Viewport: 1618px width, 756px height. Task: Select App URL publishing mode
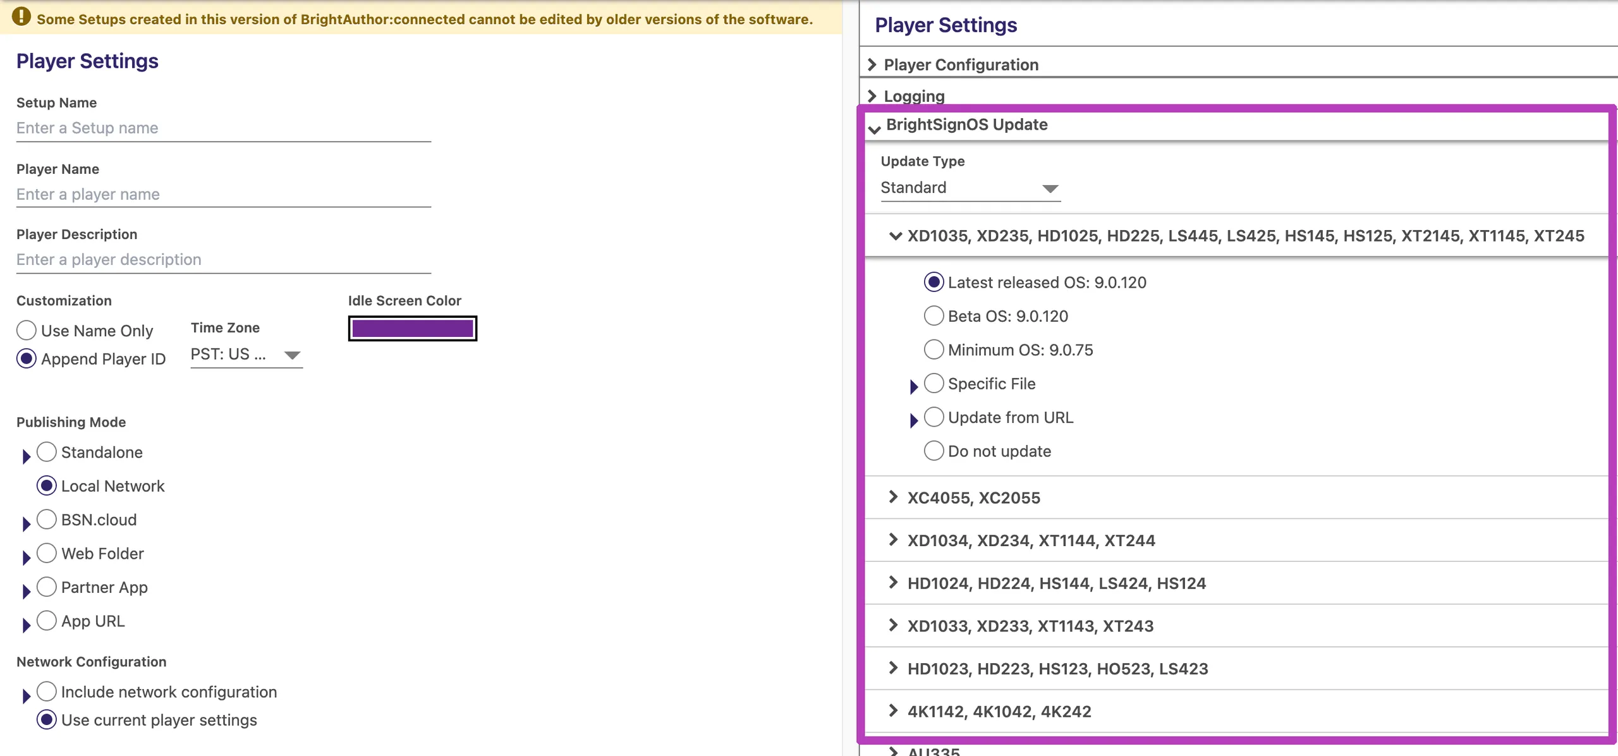(x=47, y=621)
